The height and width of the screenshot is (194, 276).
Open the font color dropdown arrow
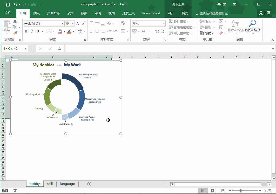73,31
